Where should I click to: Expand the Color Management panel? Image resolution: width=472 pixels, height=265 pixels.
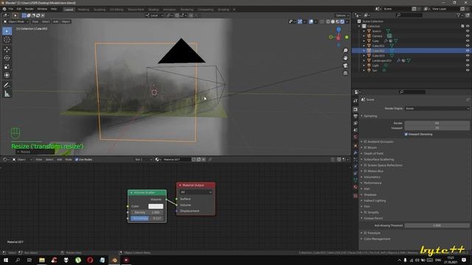[x=377, y=239]
